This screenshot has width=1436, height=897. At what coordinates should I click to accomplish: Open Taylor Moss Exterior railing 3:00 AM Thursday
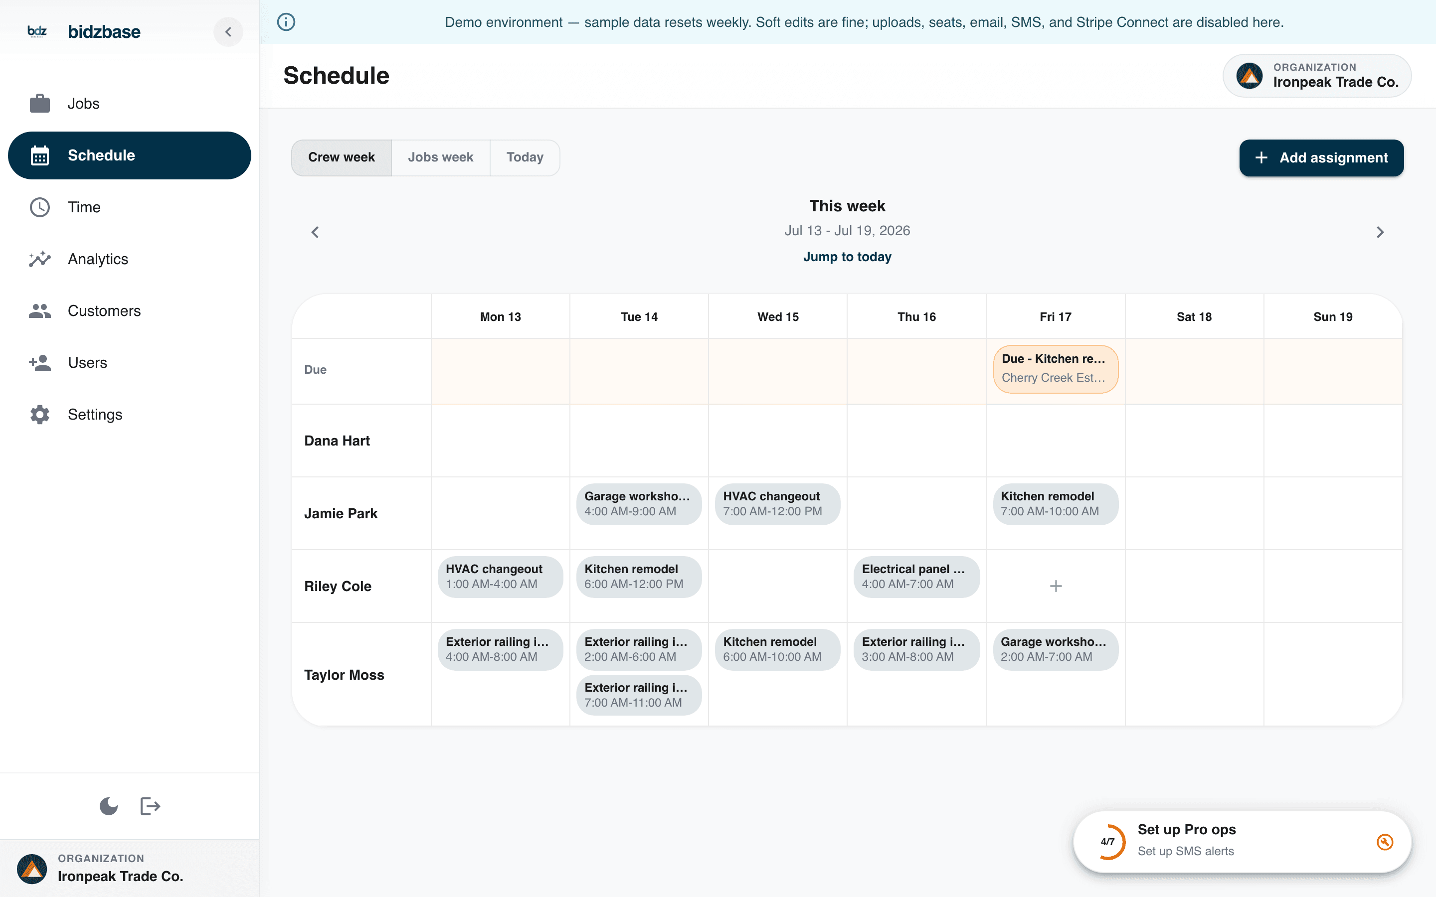pos(917,650)
